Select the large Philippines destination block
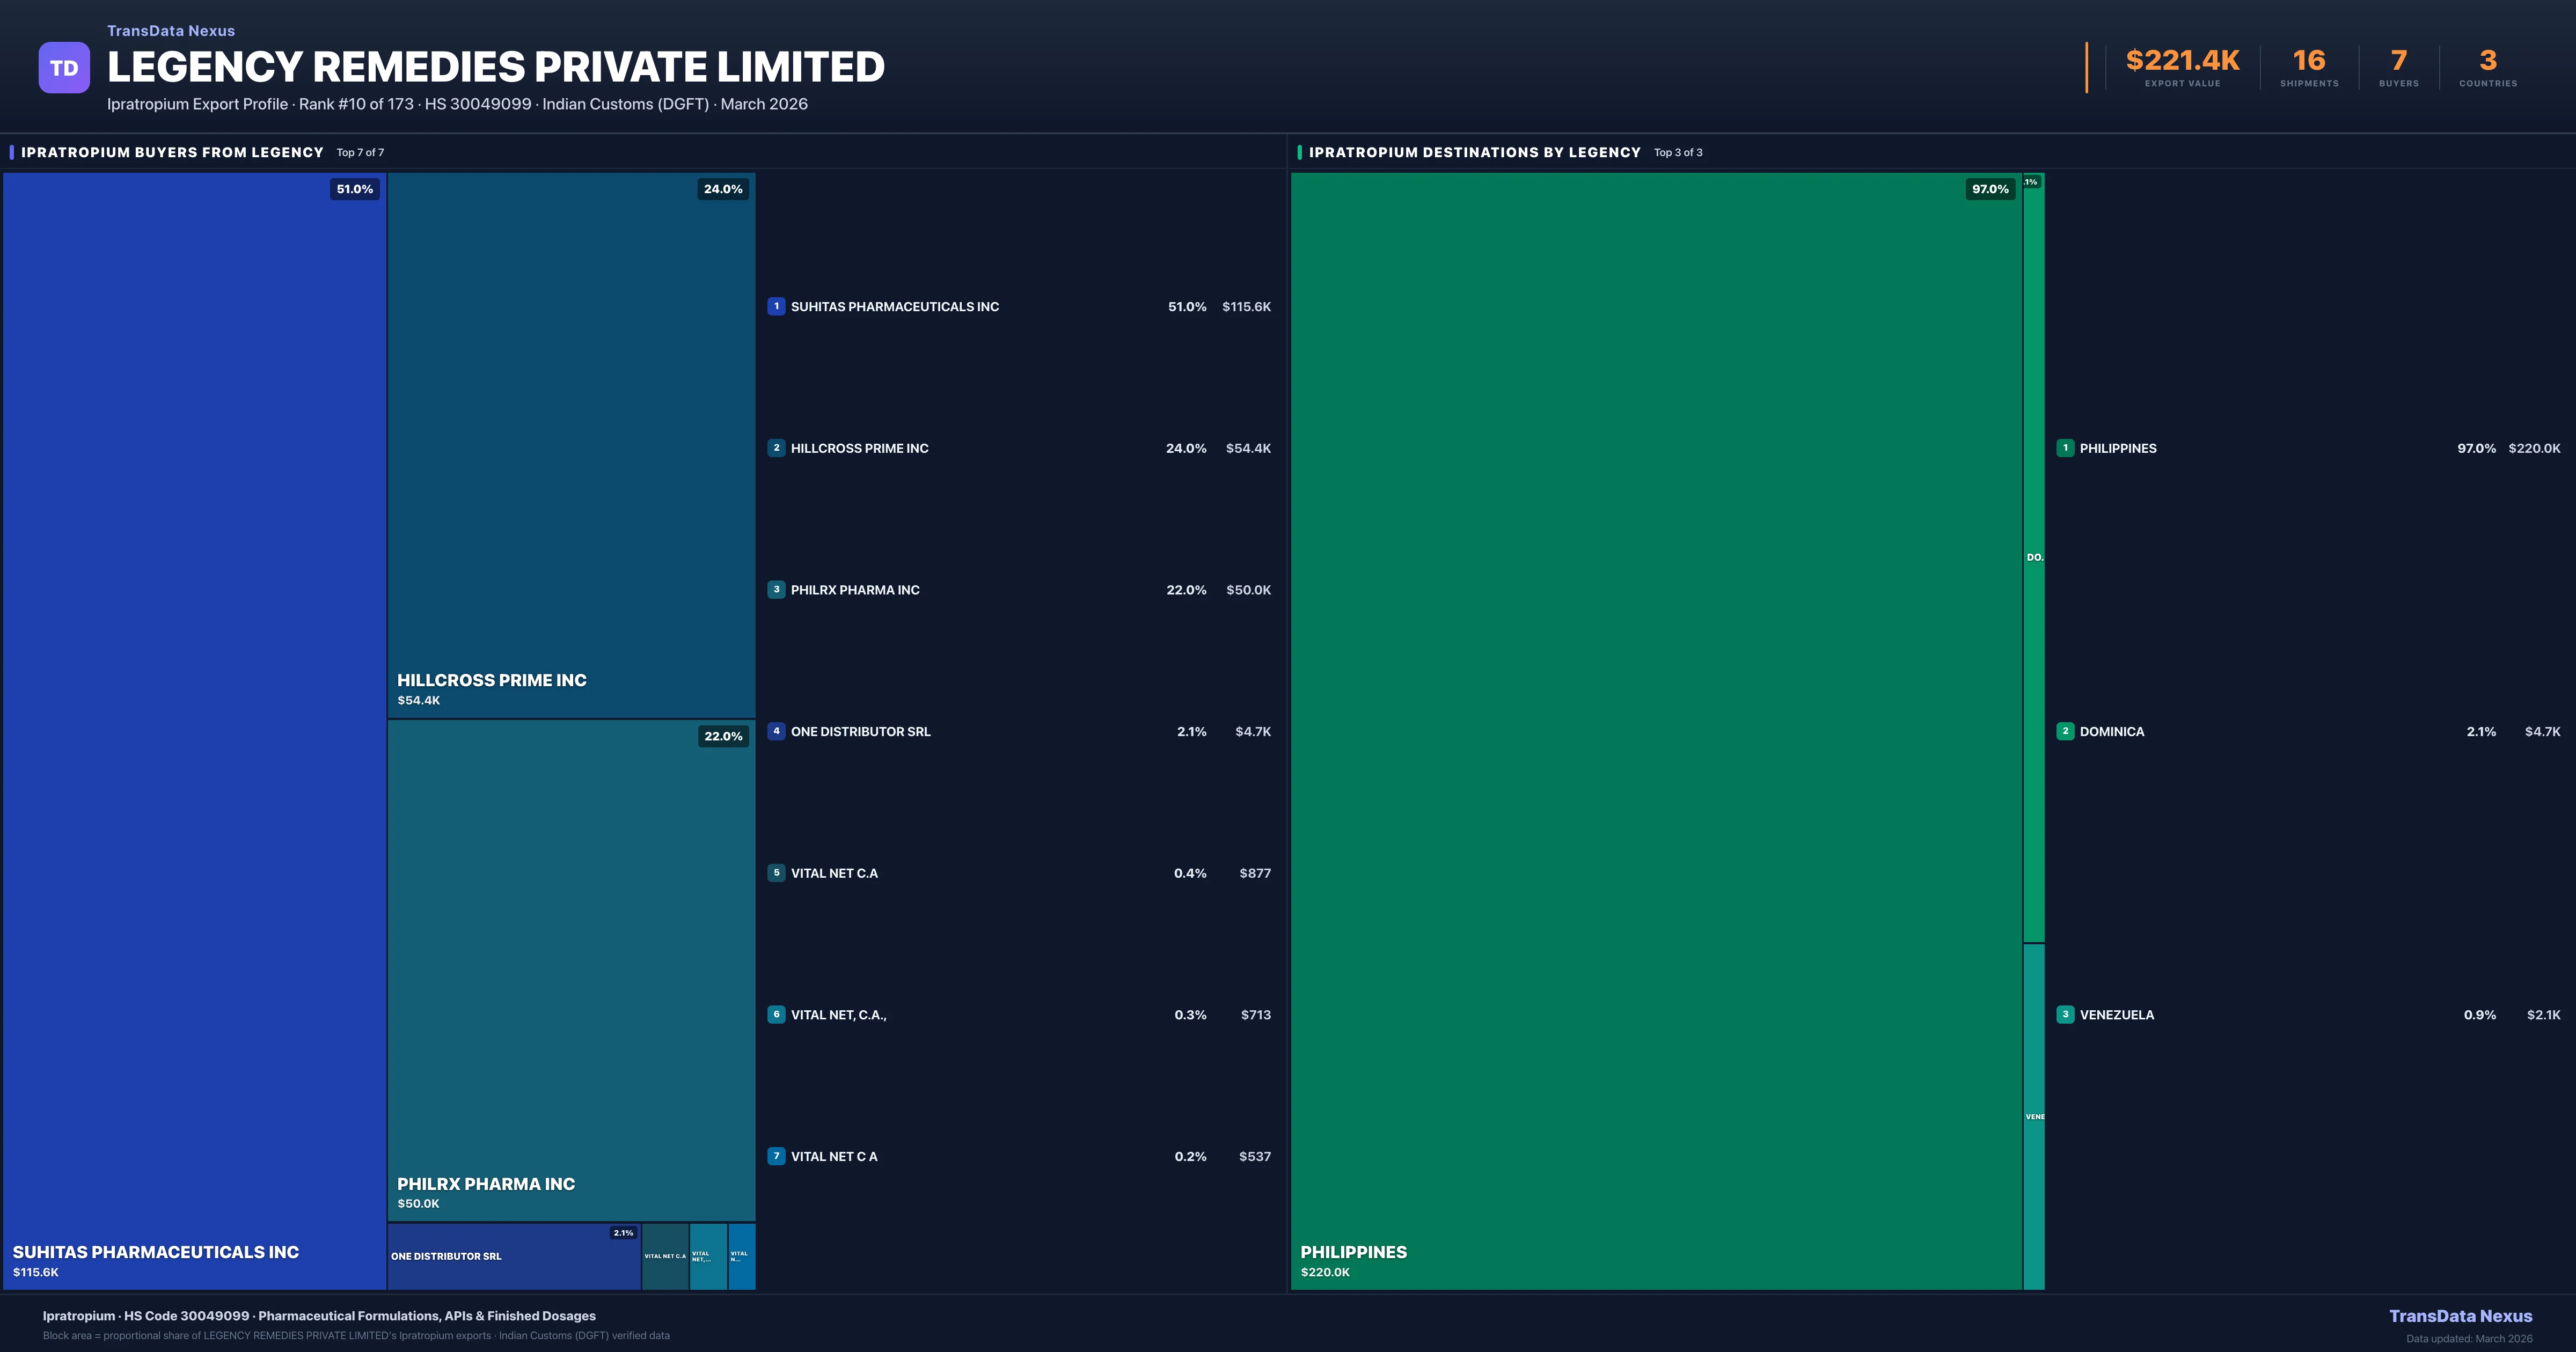The height and width of the screenshot is (1352, 2576). [1656, 730]
